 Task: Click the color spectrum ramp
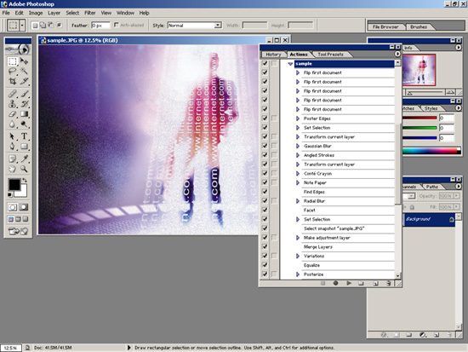[431, 151]
